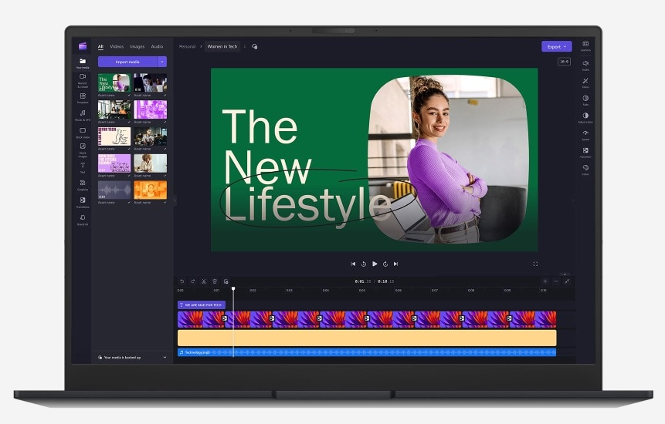Screen dimensions: 665x424
Task: Open the Adjust colors panel
Action: point(585,117)
